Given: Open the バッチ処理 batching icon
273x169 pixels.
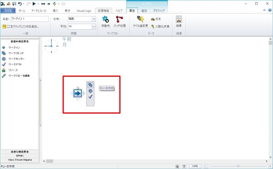Looking at the screenshot, I should coord(119,19).
